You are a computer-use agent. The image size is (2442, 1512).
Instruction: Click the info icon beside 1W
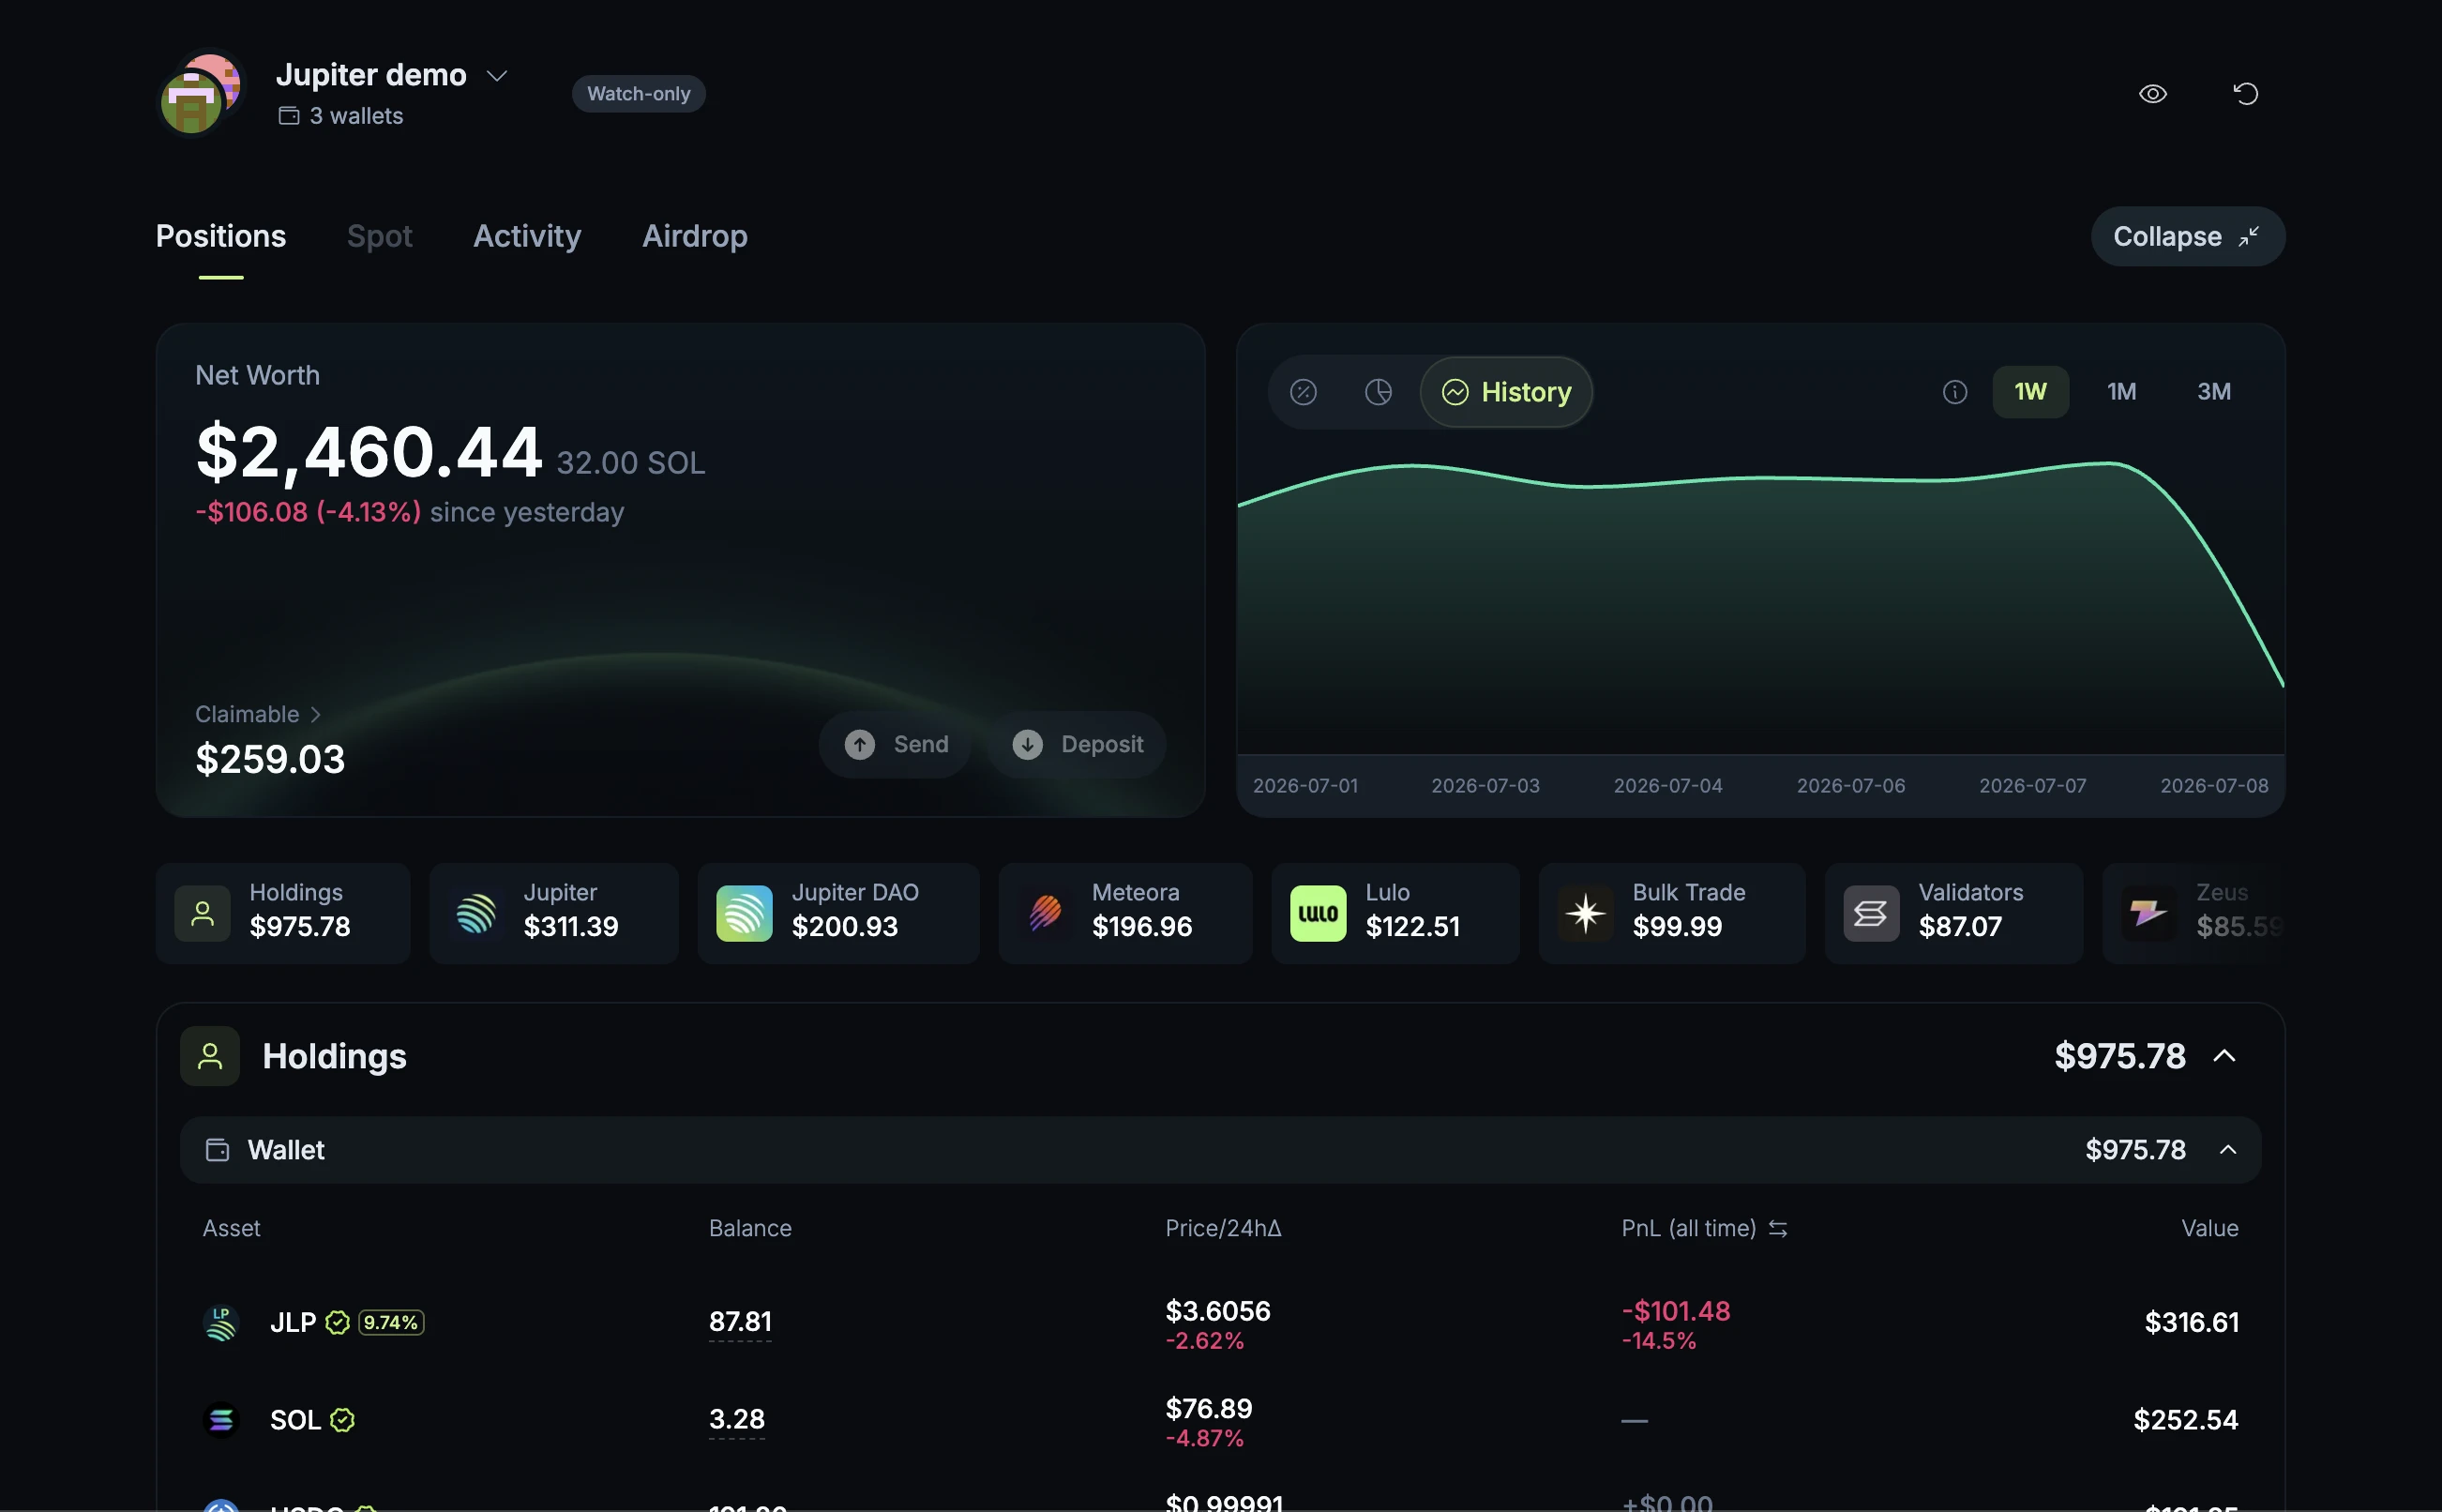(x=1954, y=392)
